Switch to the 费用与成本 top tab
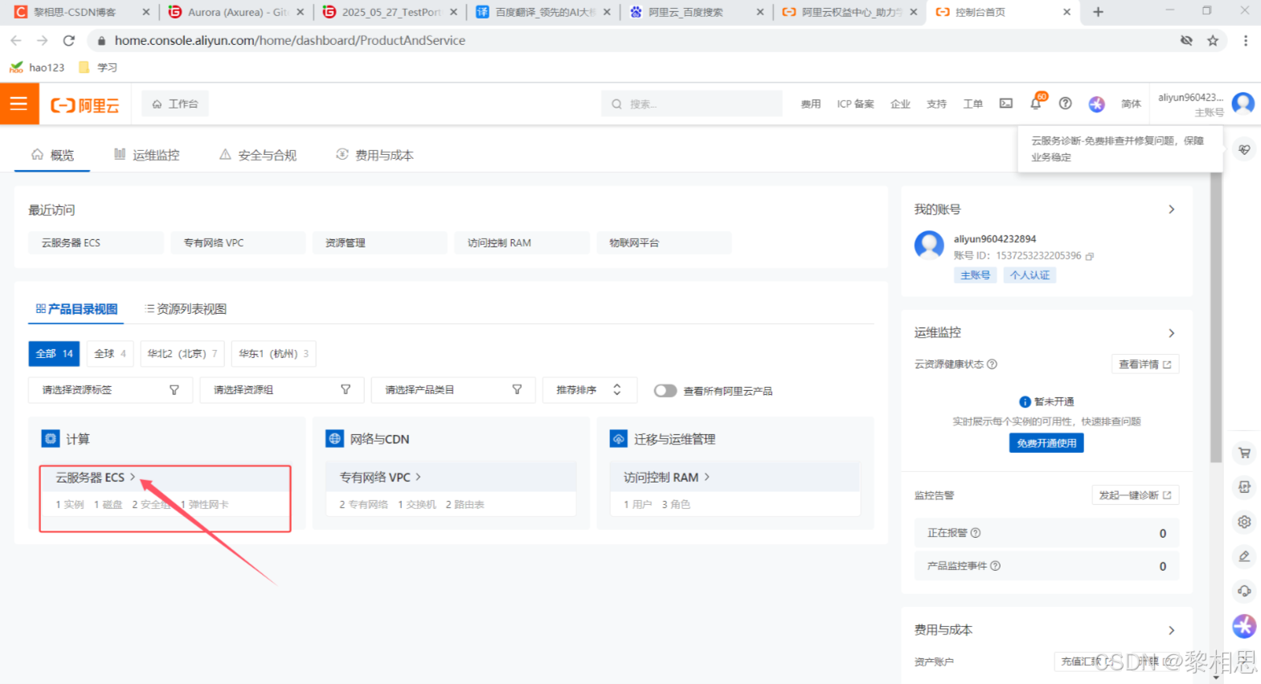The width and height of the screenshot is (1261, 684). (x=375, y=155)
